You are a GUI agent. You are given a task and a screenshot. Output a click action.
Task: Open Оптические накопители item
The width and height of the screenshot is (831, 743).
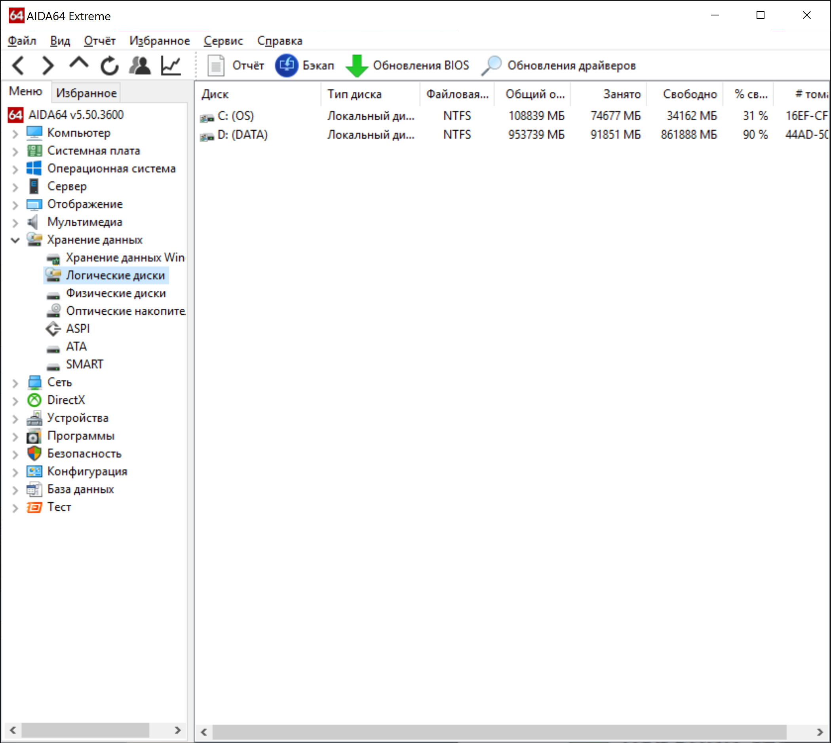tap(126, 311)
